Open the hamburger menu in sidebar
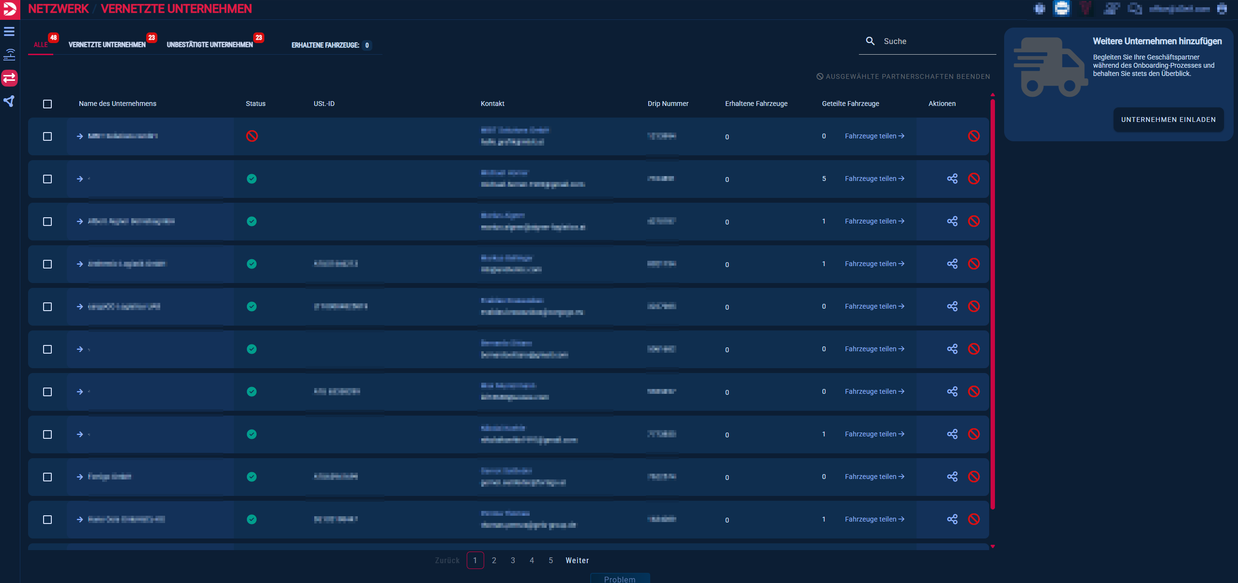 (x=9, y=32)
